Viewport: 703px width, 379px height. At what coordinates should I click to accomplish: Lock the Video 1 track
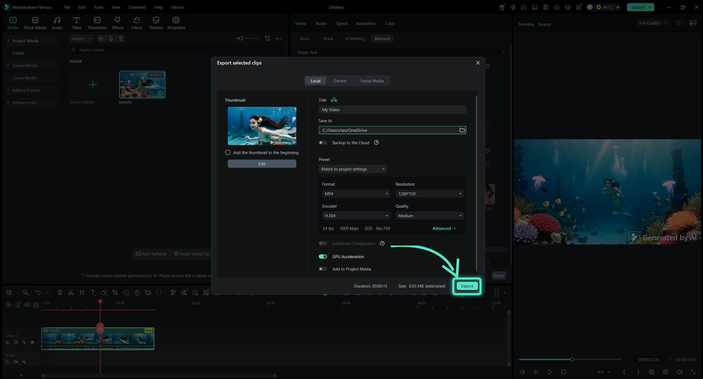pyautogui.click(x=8, y=342)
